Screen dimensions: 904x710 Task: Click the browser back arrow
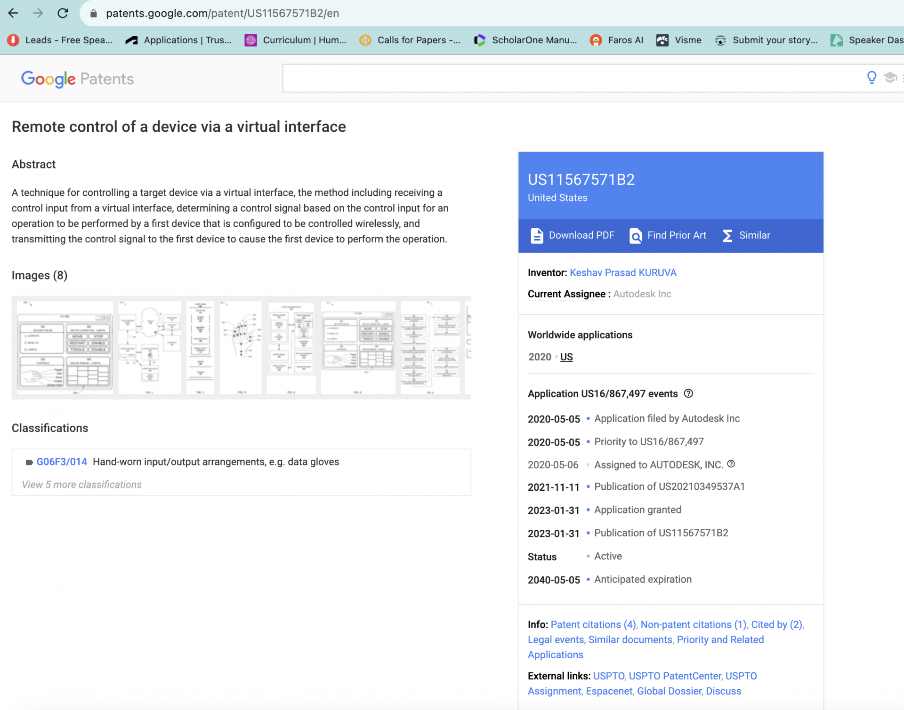13,13
